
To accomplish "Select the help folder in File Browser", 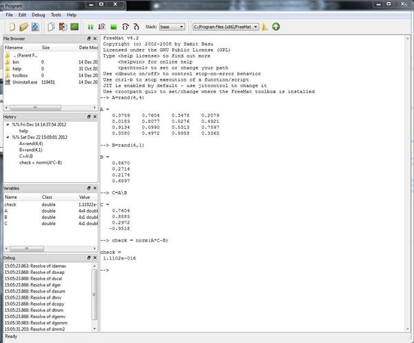I will pyautogui.click(x=17, y=68).
